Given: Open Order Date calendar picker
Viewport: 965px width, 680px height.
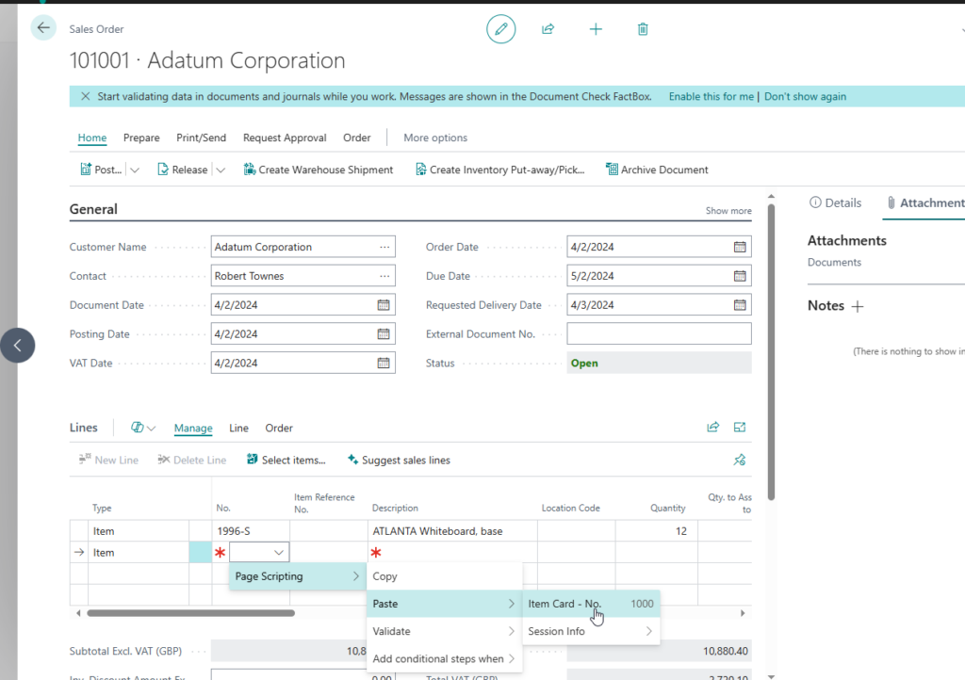Looking at the screenshot, I should 740,247.
